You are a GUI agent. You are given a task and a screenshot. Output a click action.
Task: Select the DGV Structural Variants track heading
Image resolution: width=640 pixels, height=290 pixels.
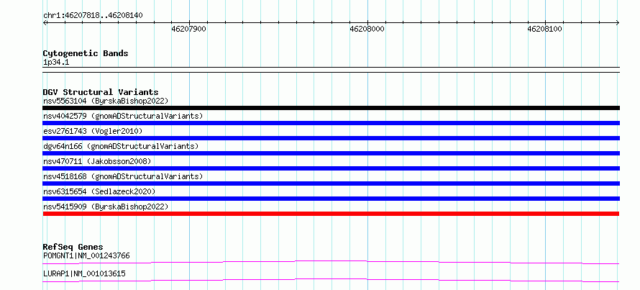click(x=101, y=92)
